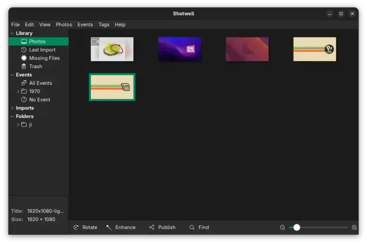Select the food photo thumbnail
This screenshot has height=244, width=367.
point(112,49)
